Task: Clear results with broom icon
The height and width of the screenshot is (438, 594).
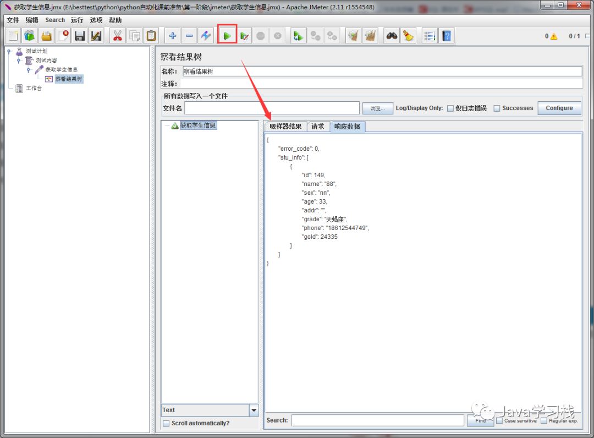Action: (x=353, y=36)
